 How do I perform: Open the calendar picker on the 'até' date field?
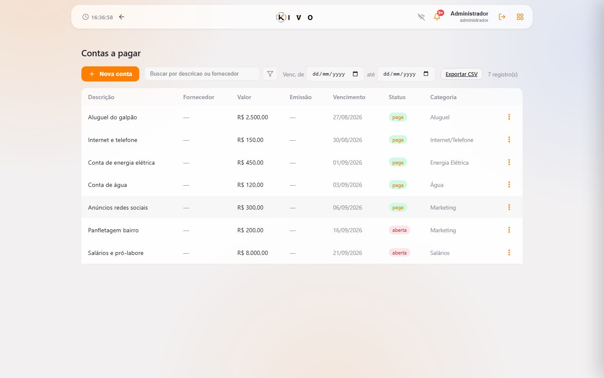[426, 74]
